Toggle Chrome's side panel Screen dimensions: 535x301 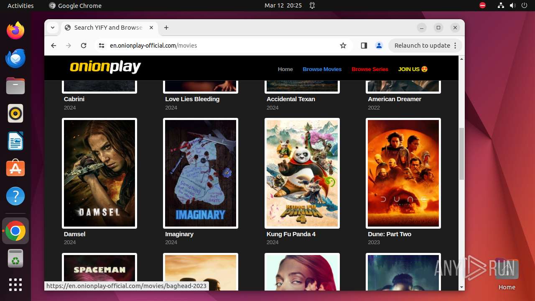click(x=364, y=46)
